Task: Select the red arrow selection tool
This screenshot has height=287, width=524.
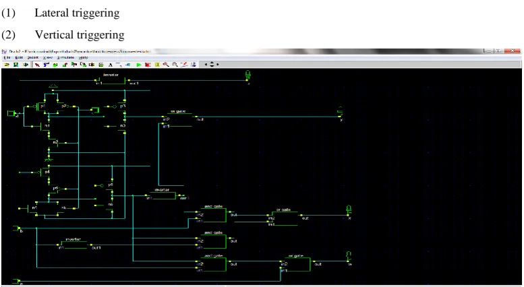Action: click(x=37, y=65)
